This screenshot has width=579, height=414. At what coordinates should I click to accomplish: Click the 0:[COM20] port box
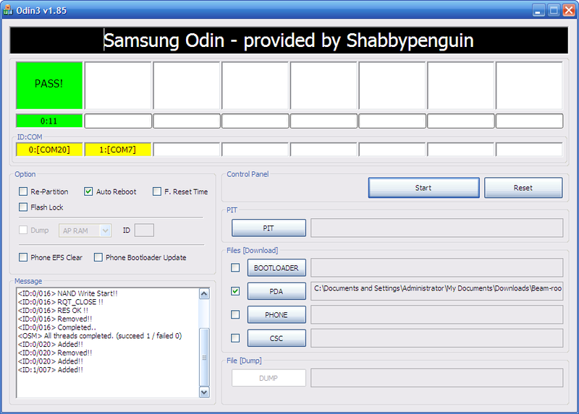pyautogui.click(x=49, y=150)
